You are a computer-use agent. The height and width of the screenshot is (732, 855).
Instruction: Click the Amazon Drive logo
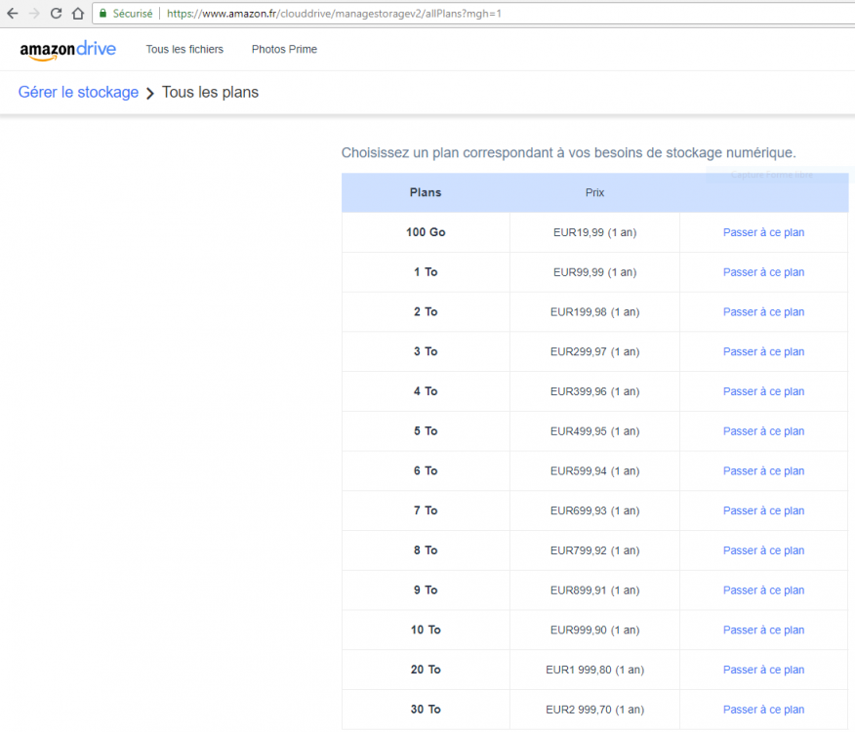click(x=68, y=50)
